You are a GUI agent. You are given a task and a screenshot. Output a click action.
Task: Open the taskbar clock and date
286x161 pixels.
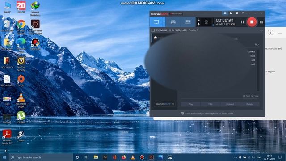click(269, 157)
